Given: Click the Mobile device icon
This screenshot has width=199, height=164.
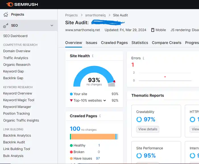Looking at the screenshot, I should point(153,30).
